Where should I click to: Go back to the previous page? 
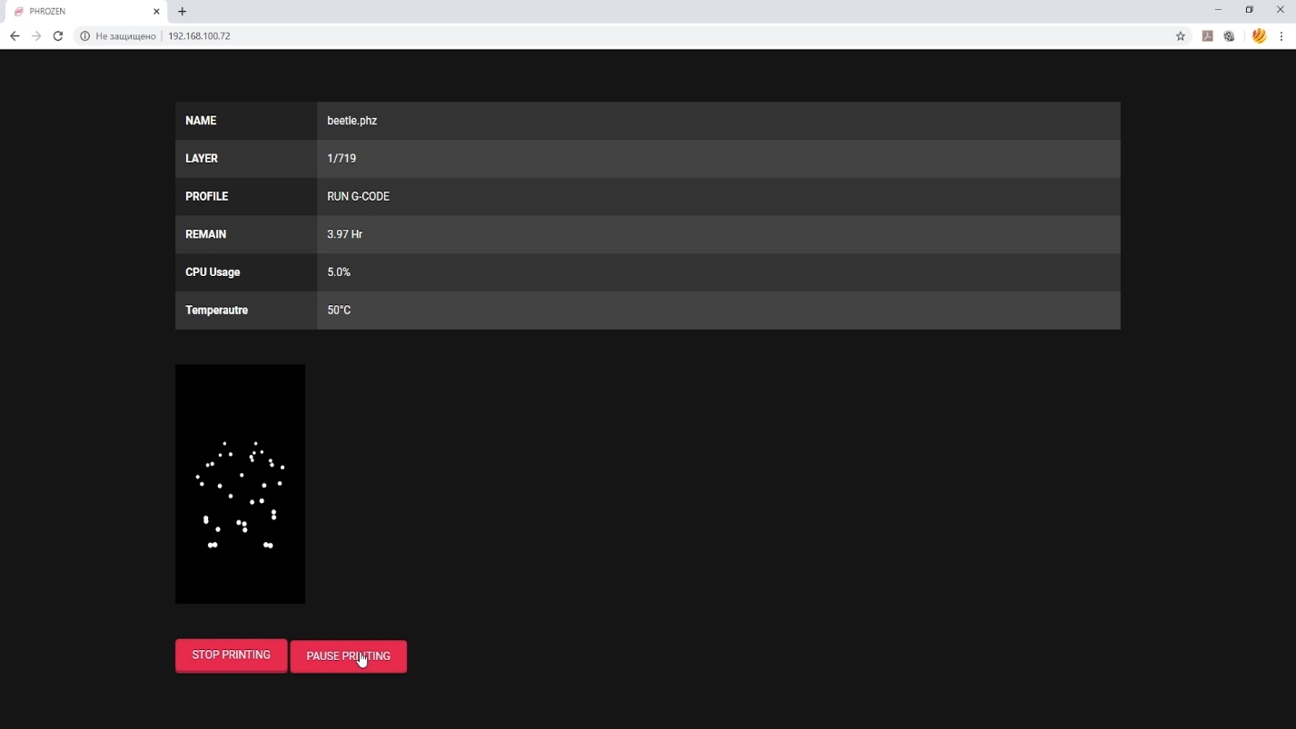[15, 36]
